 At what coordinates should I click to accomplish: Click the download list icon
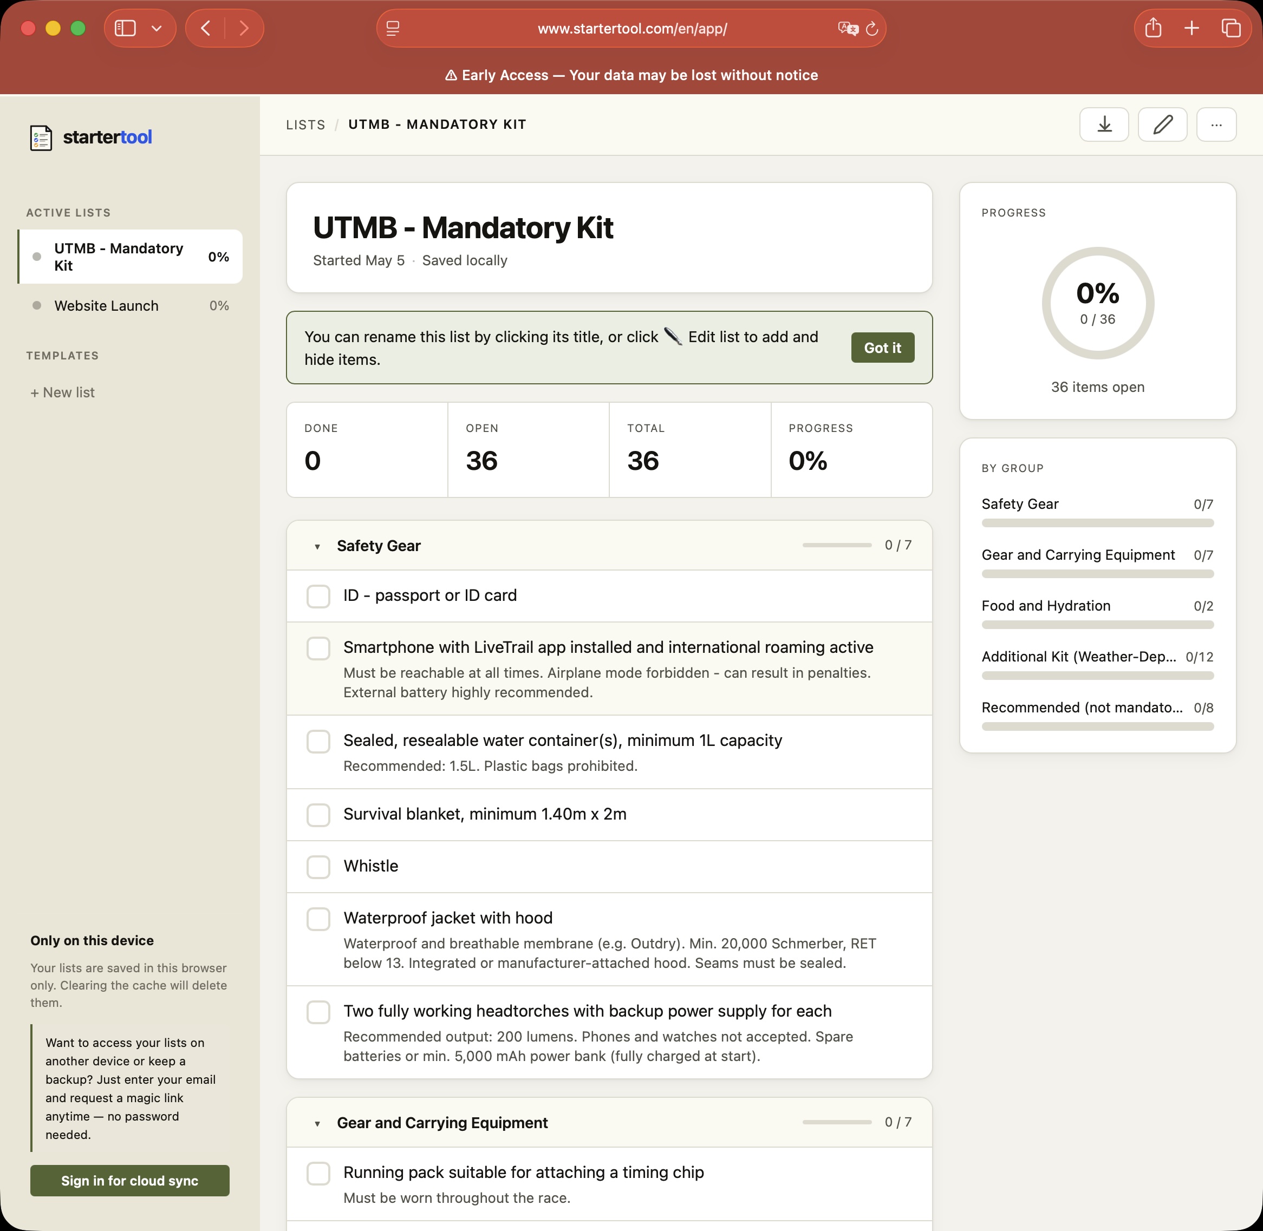[x=1104, y=124]
